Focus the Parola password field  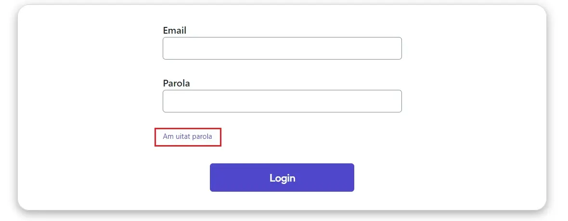tap(282, 101)
